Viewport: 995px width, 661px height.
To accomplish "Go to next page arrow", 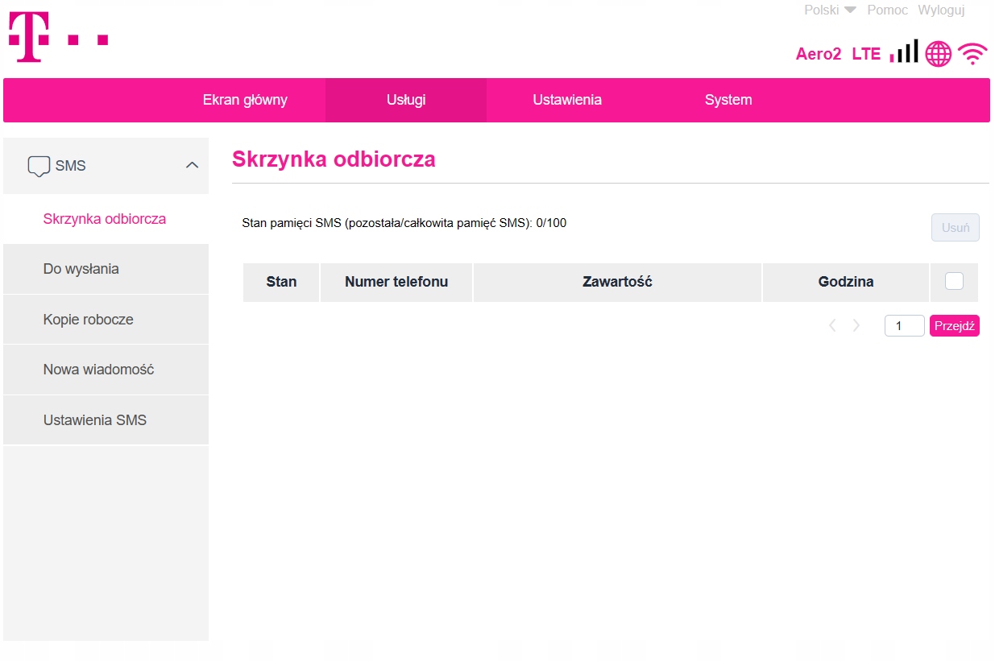I will (x=856, y=325).
